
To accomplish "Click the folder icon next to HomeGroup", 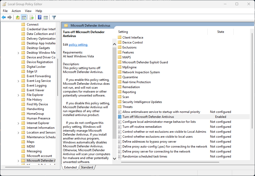I will (23, 113).
